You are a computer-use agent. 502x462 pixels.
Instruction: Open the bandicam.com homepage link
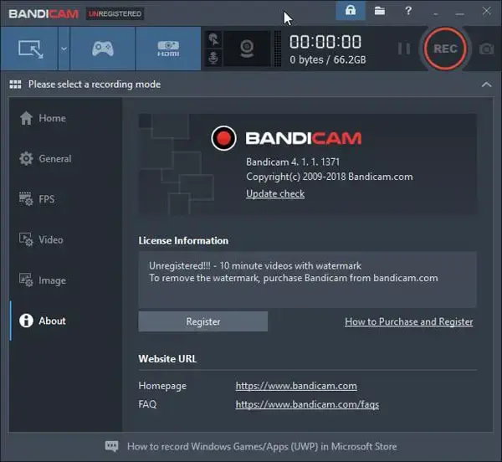click(296, 386)
